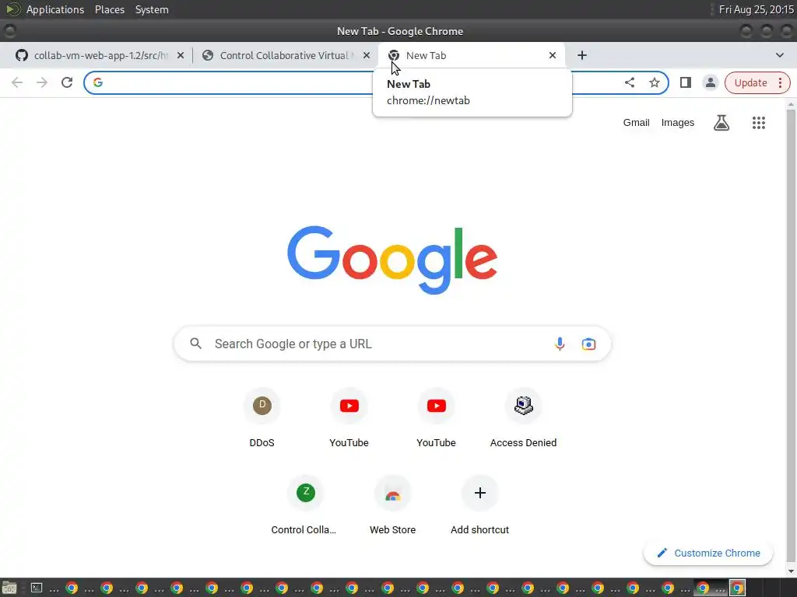Close the Control Collaborative Virtual tab
797x597 pixels.
coord(367,55)
